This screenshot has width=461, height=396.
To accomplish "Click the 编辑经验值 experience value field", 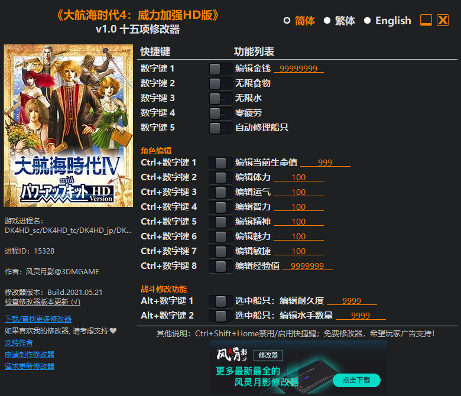I will point(307,266).
